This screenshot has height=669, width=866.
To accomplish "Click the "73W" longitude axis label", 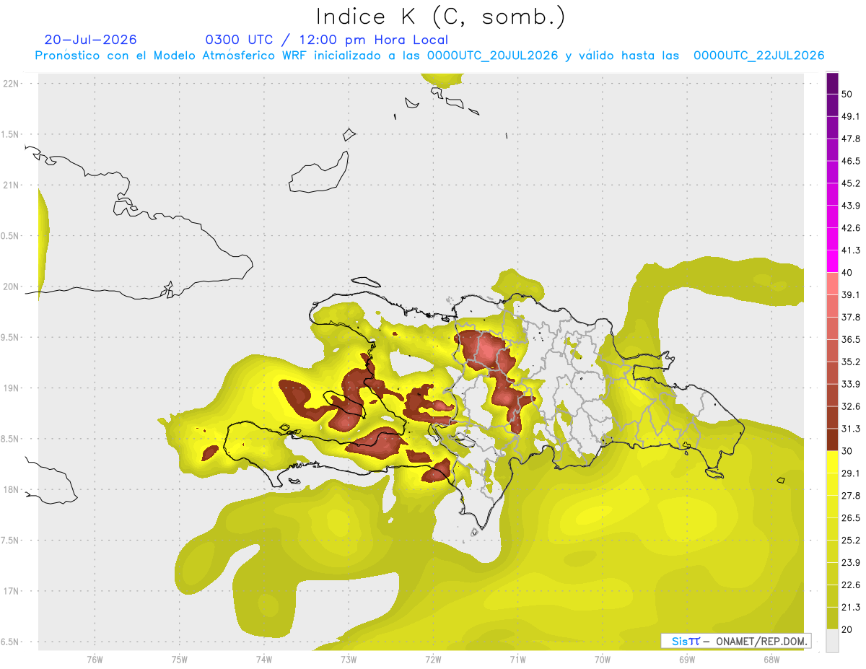I will pyautogui.click(x=349, y=660).
